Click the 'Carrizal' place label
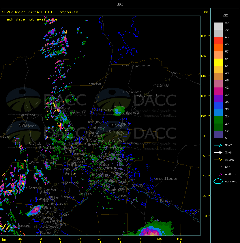This screenshot has height=243, width=240. click(86, 193)
